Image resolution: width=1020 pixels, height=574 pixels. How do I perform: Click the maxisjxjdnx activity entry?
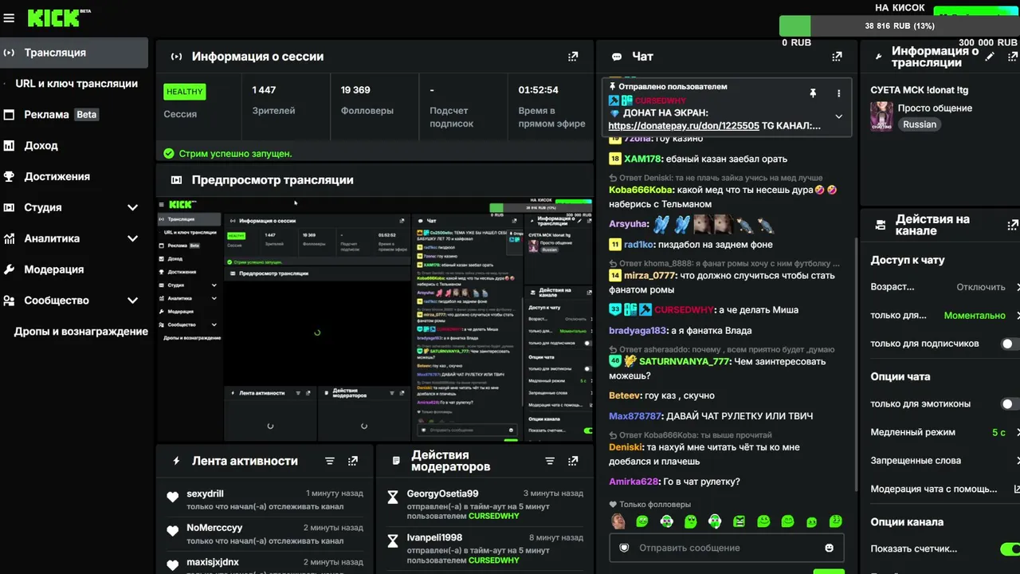coord(265,563)
